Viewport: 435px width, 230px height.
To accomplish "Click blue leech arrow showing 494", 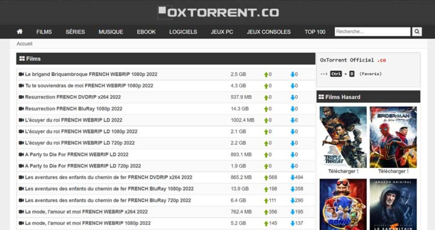I will pos(292,178).
